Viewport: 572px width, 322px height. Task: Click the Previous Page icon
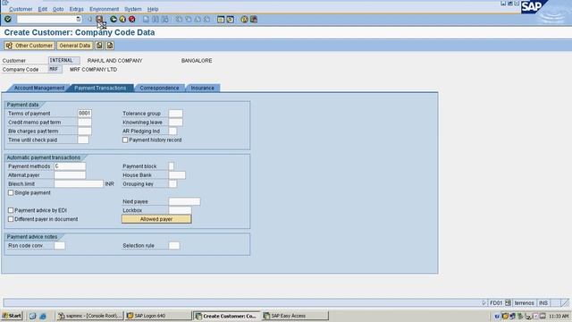click(x=189, y=19)
